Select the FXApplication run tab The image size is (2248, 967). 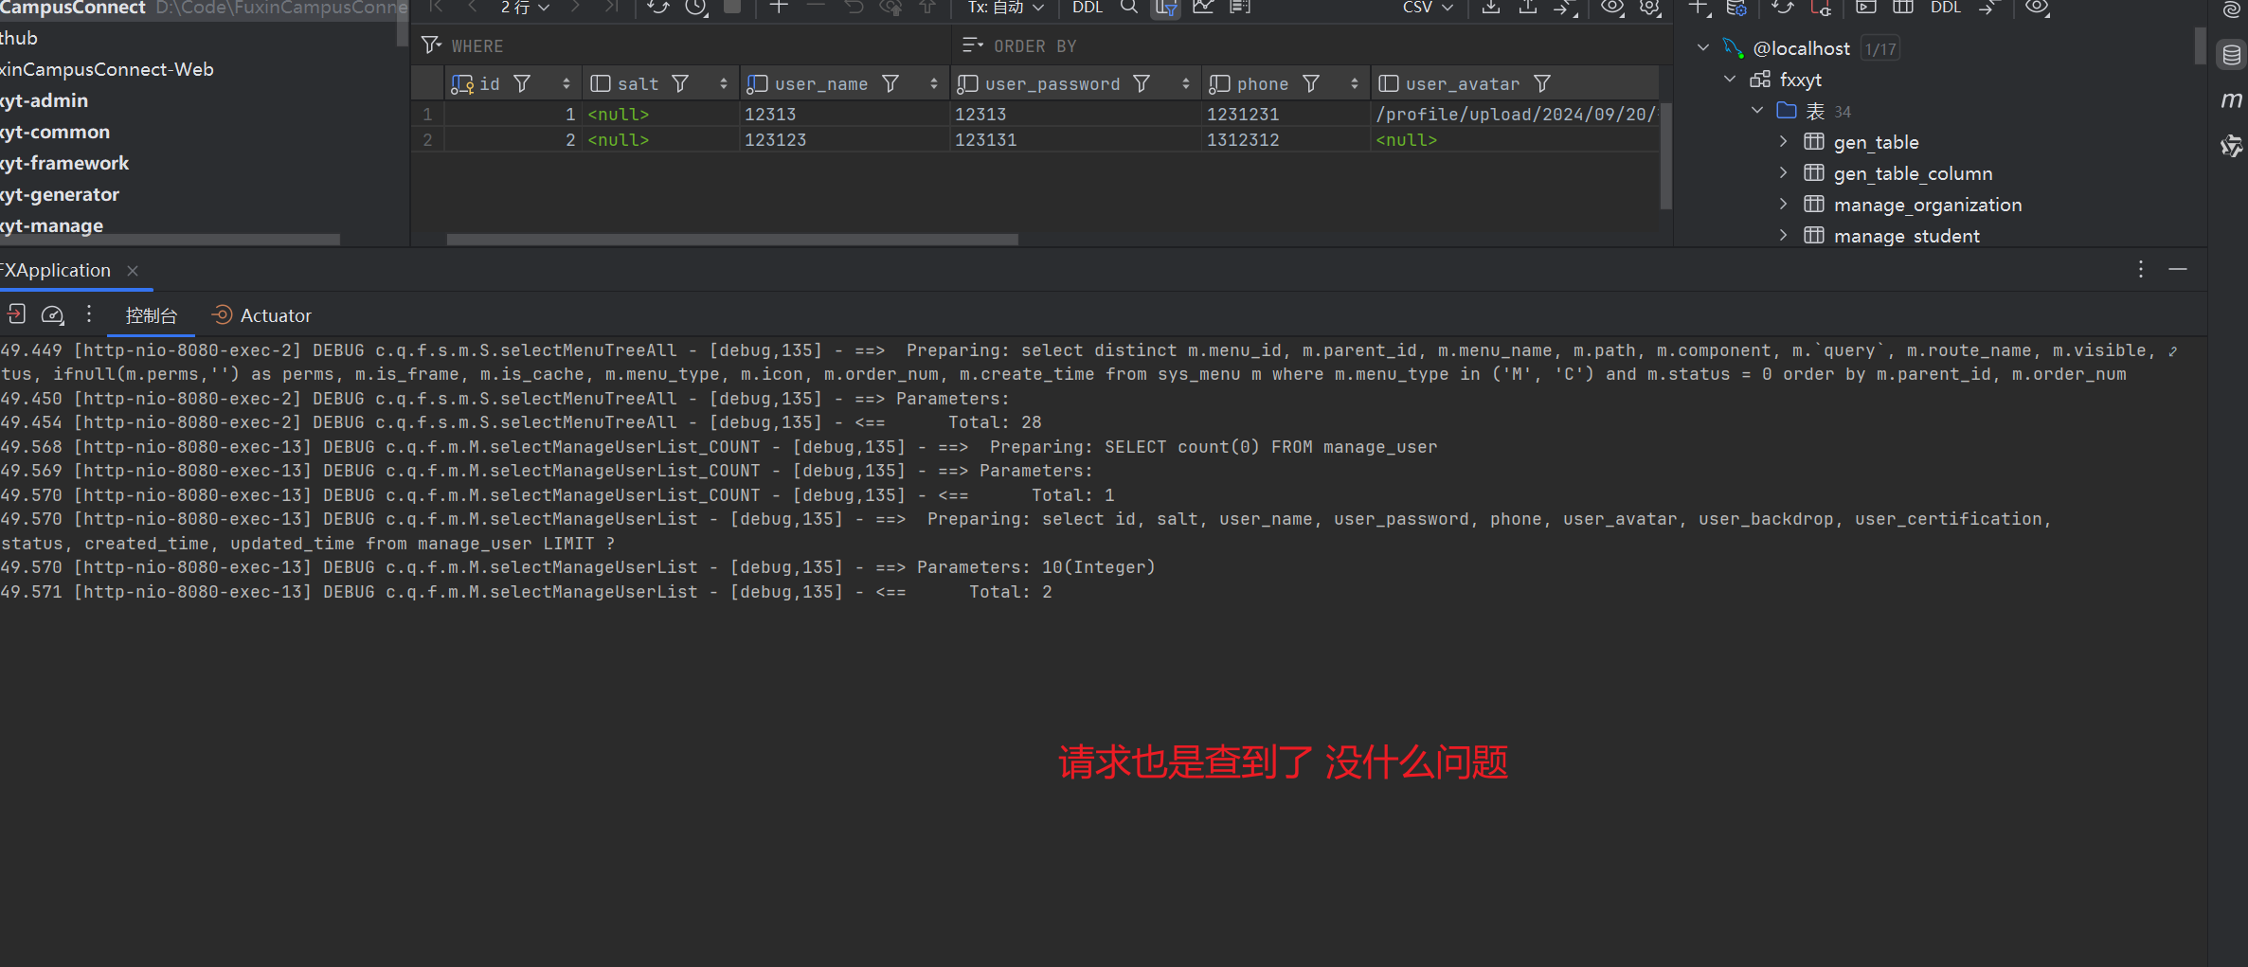tap(56, 270)
